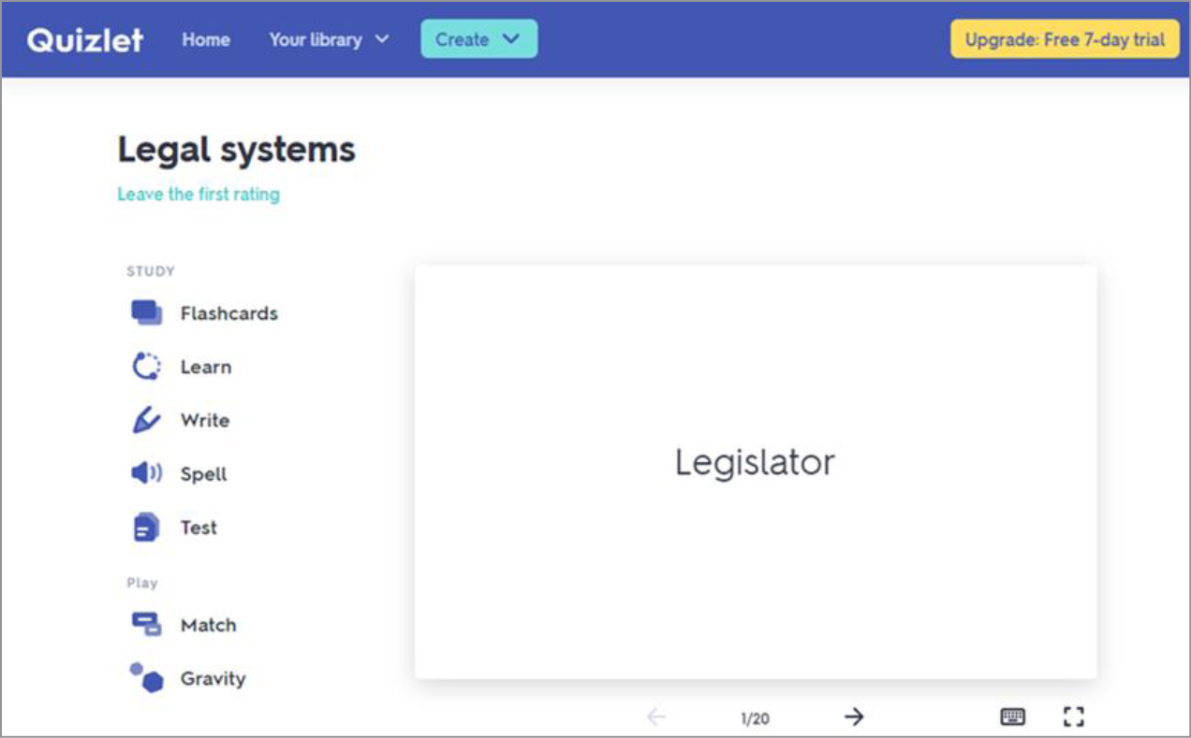The image size is (1191, 738).
Task: Open the Create dropdown menu
Action: click(478, 39)
